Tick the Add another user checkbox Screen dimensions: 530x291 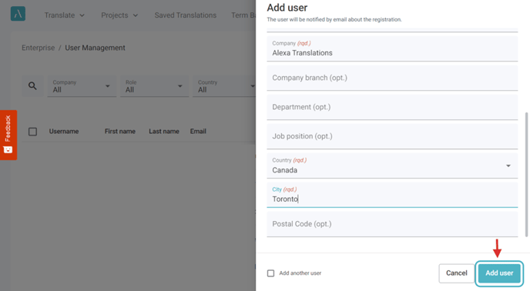pos(270,273)
